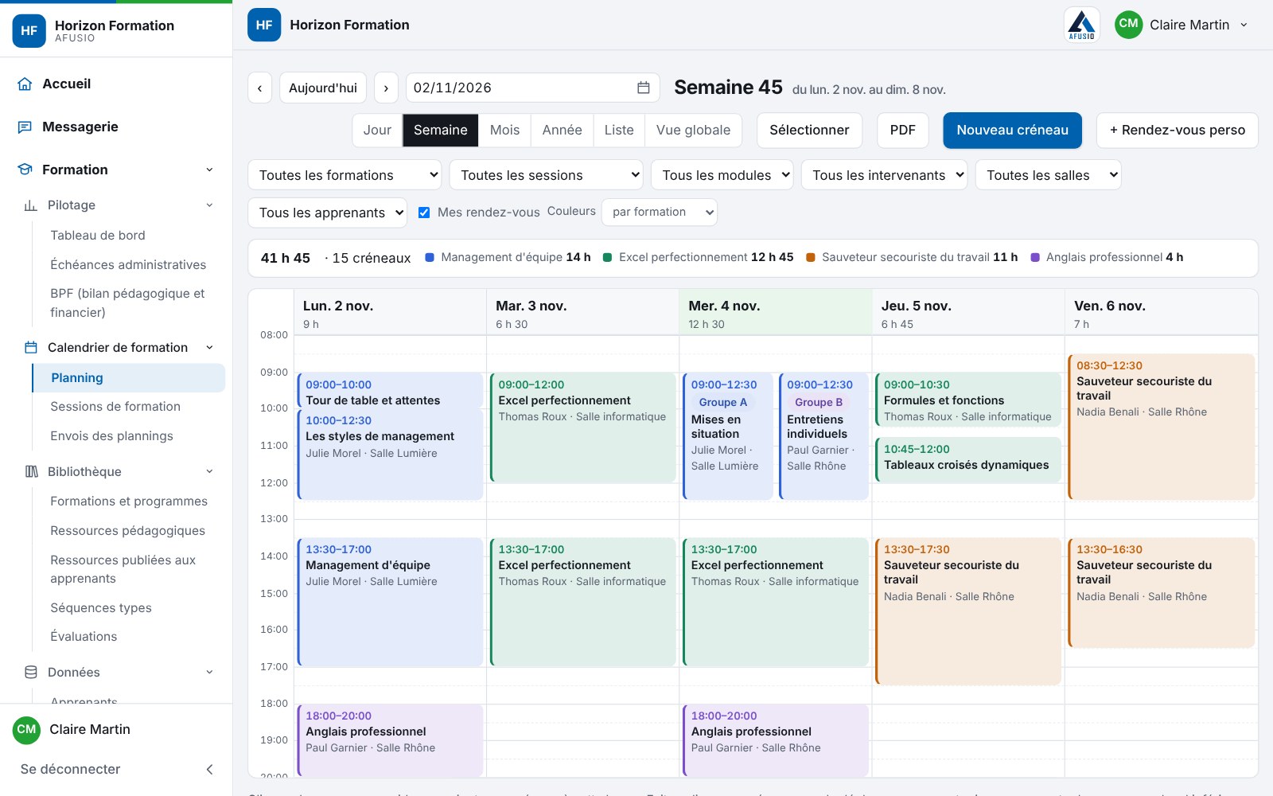
Task: Open the date picker calendar icon
Action: [x=644, y=88]
